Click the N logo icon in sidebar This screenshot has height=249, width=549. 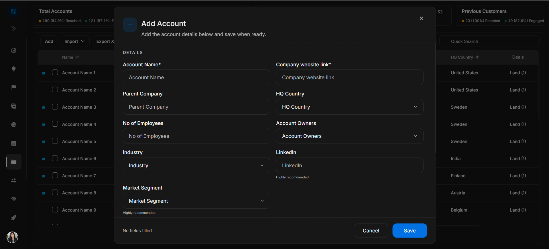pos(13,11)
